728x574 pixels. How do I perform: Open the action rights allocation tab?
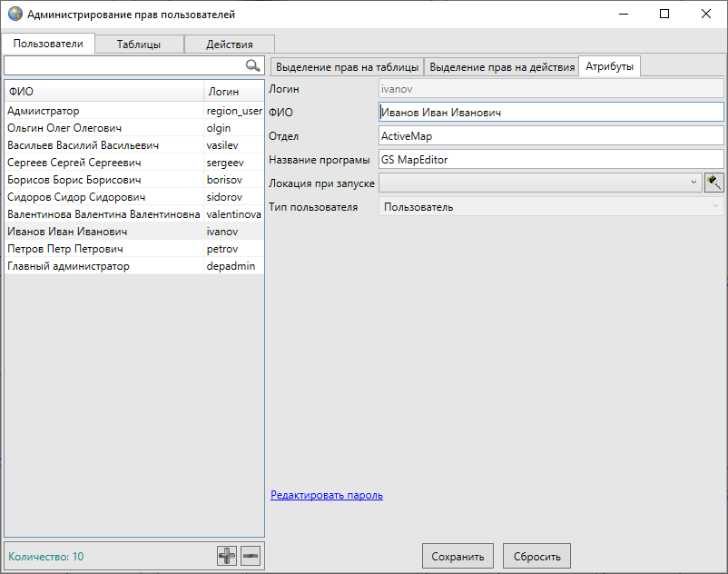point(502,67)
